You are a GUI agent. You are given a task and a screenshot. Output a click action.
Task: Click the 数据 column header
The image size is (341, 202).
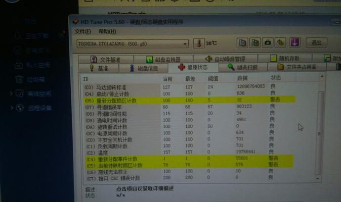coord(242,78)
